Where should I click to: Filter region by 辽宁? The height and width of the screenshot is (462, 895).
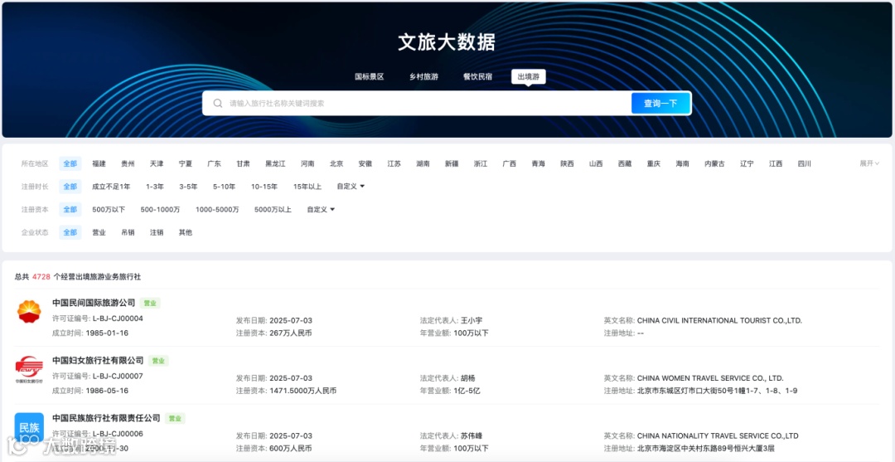tap(747, 163)
